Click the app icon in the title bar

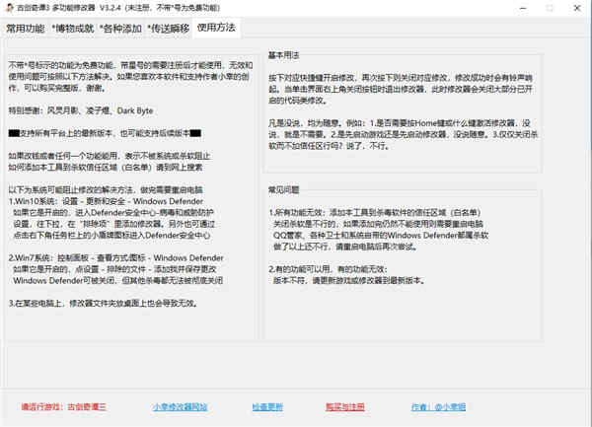point(10,8)
